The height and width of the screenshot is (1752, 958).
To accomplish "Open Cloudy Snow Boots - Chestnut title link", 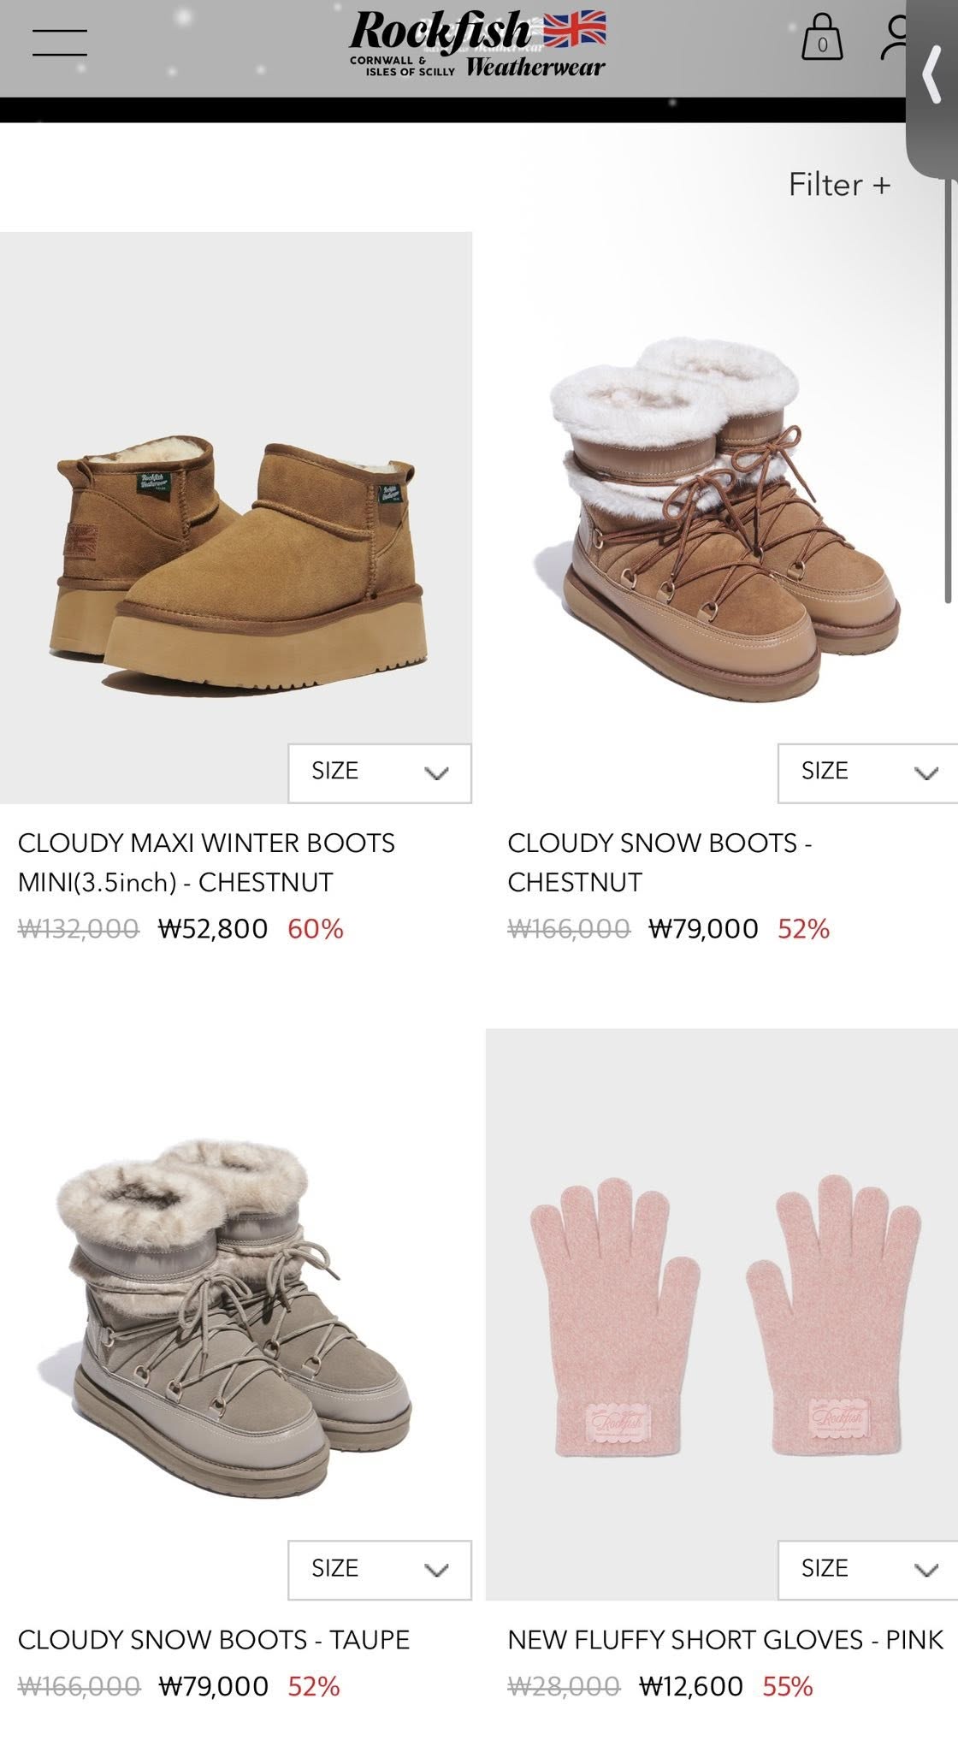I will (659, 862).
